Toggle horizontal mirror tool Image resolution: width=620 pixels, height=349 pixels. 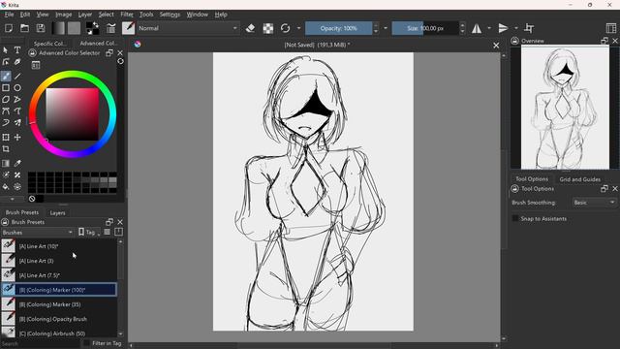pos(477,28)
